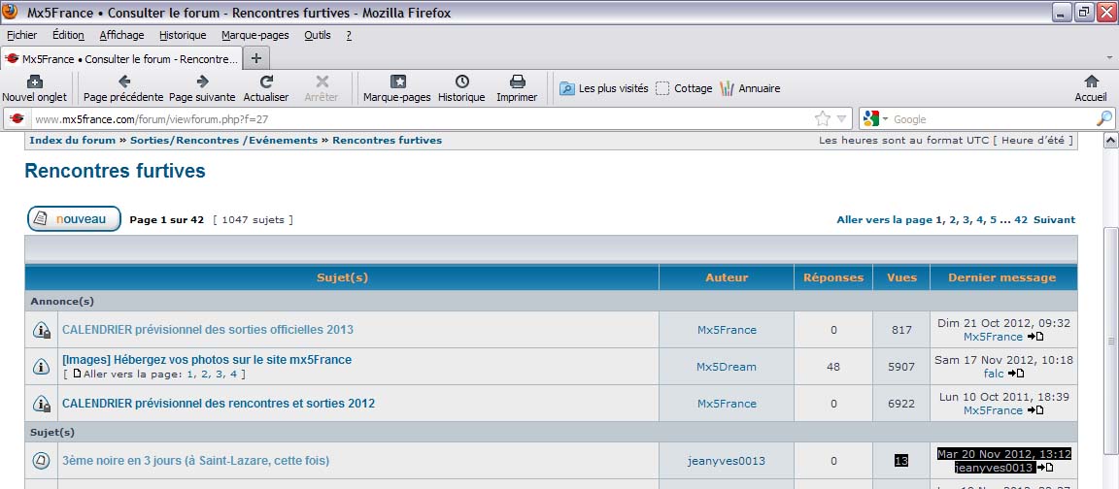Open the Affichage menu

(122, 35)
